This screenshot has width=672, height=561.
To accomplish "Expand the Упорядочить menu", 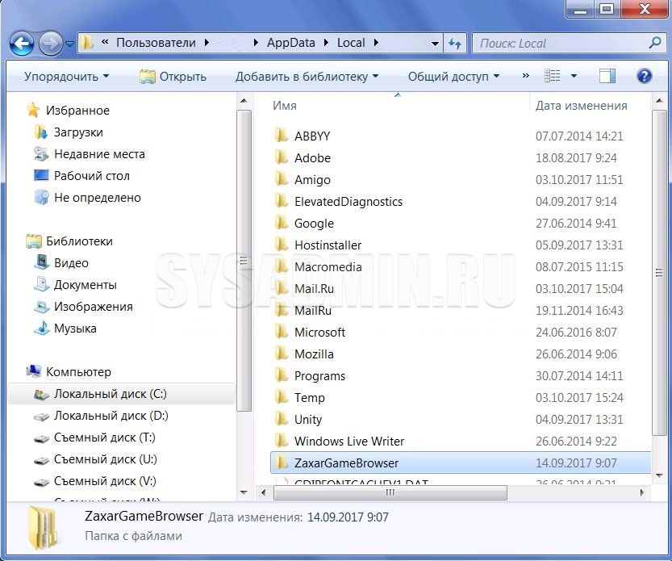I will pyautogui.click(x=66, y=77).
